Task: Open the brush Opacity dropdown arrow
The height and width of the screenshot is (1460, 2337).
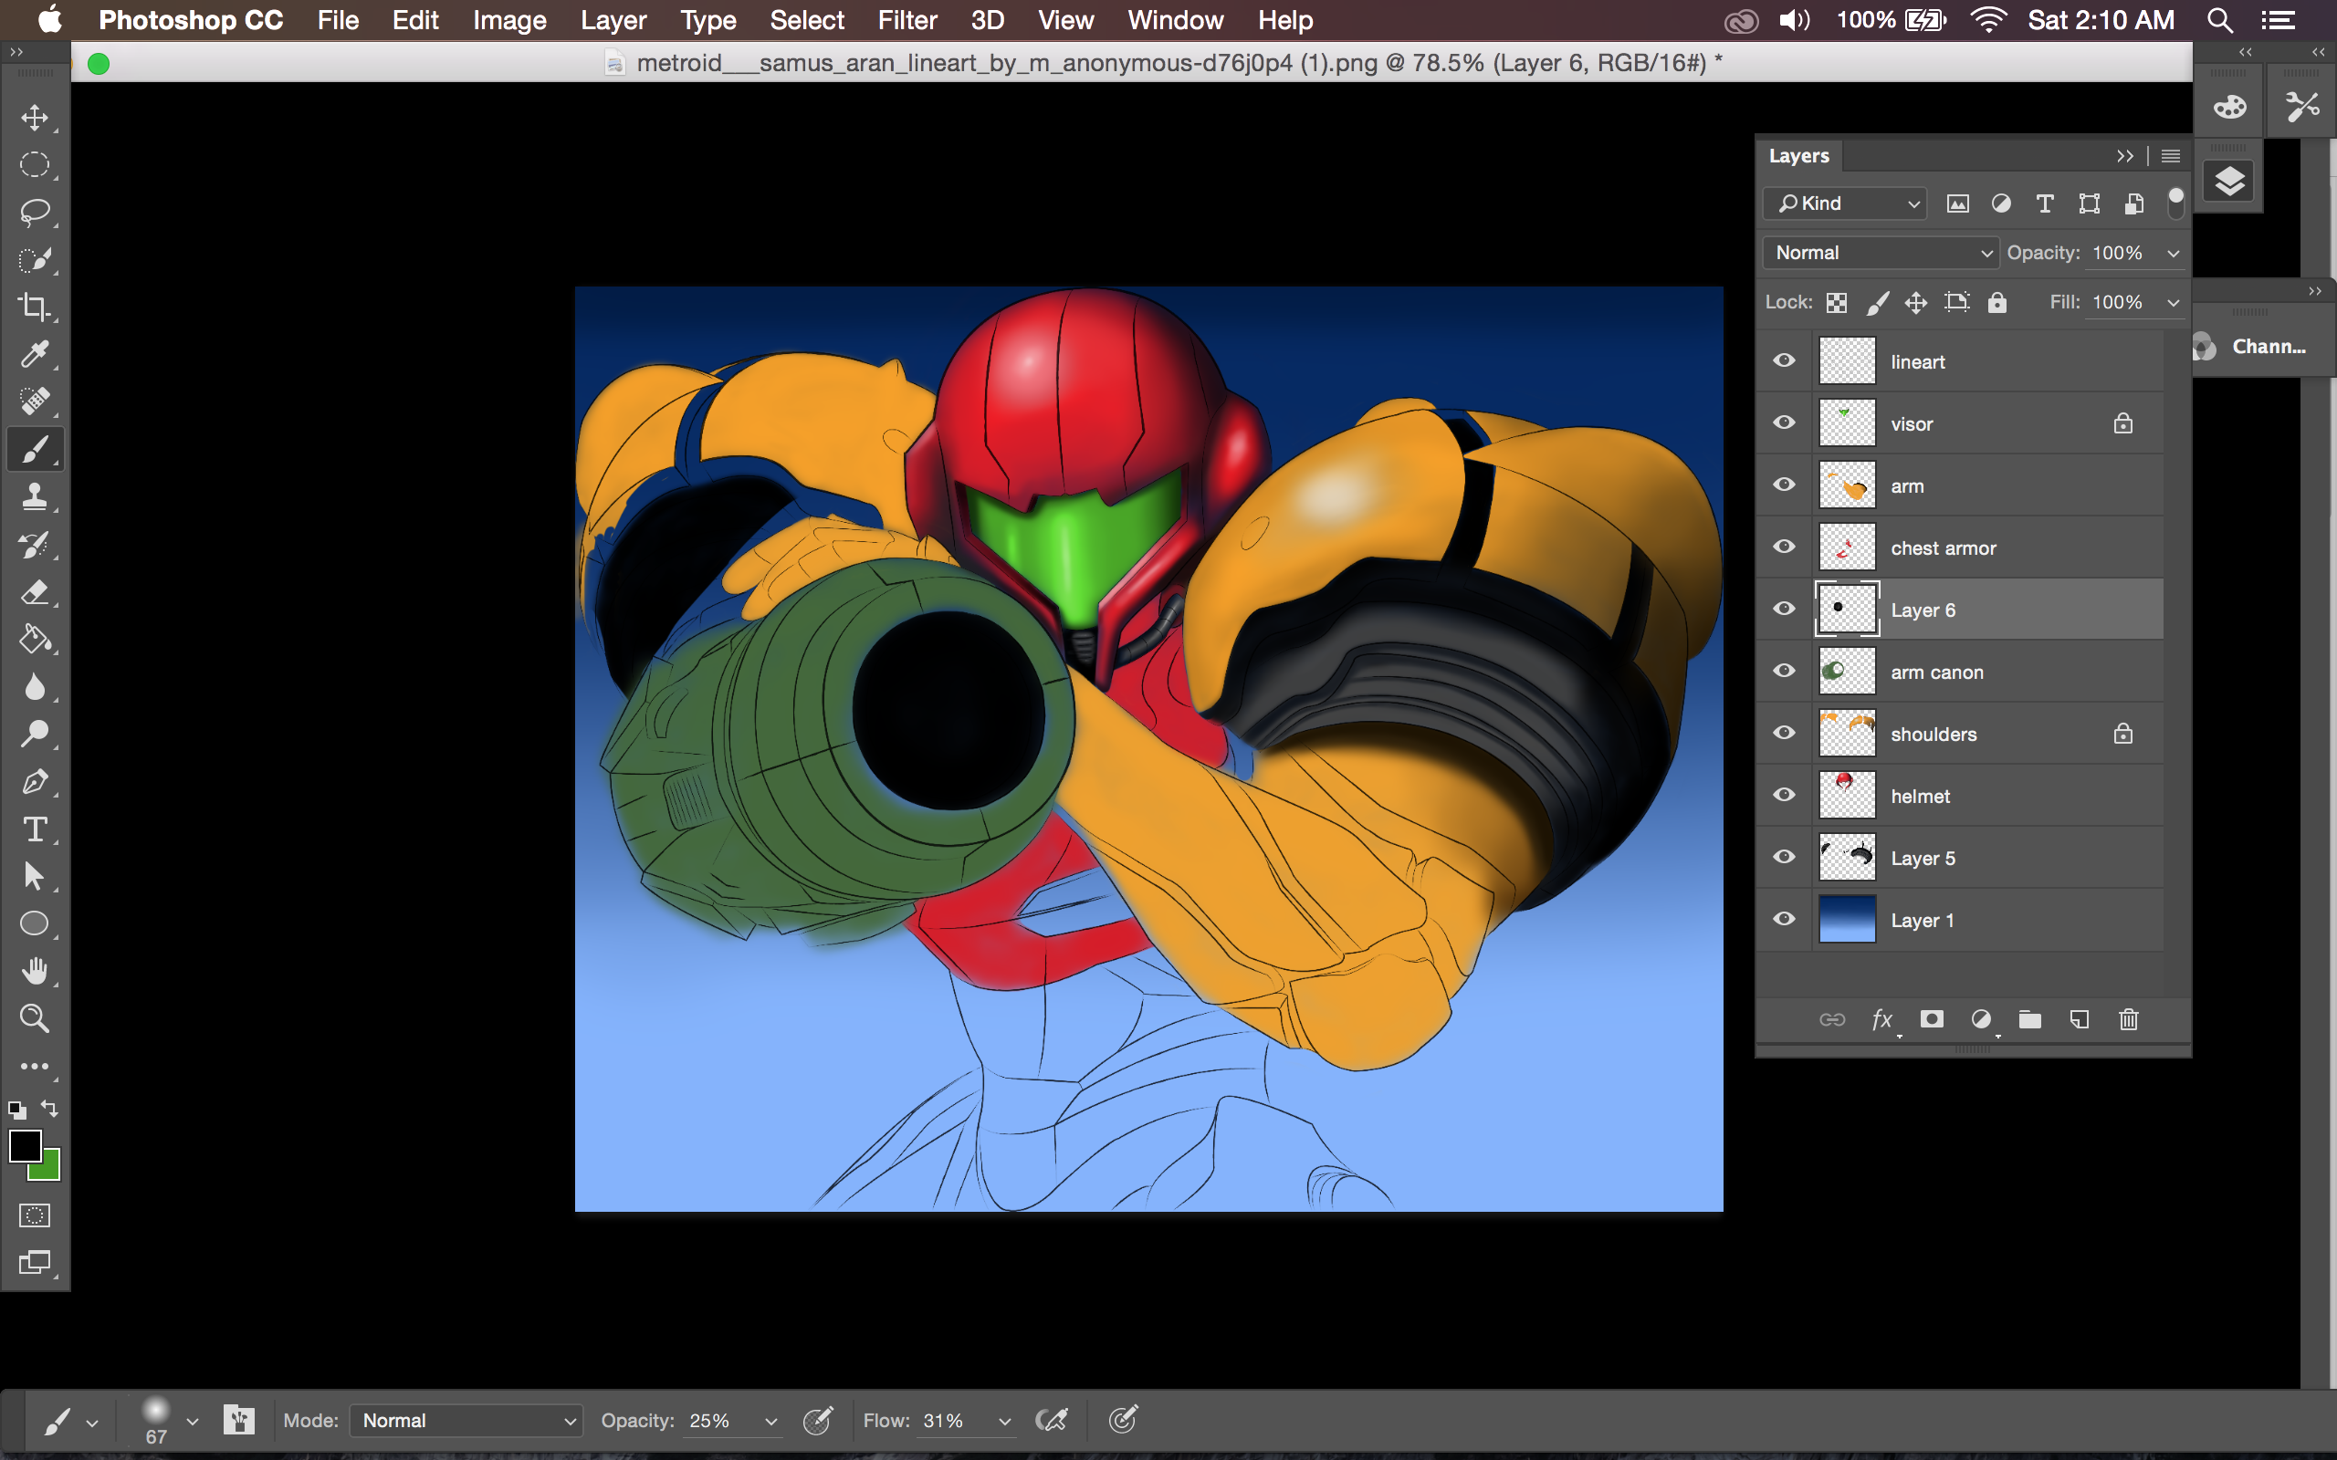Action: point(770,1422)
